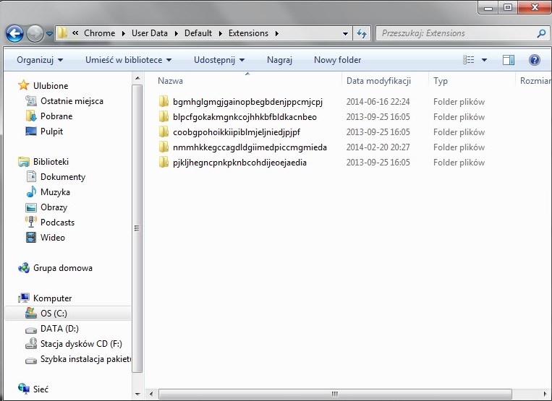Screen dimensions: 552x401
Task: Click folder icon of pjkljhegncpnkpknbcohdijeoejaedia
Action: (x=164, y=162)
